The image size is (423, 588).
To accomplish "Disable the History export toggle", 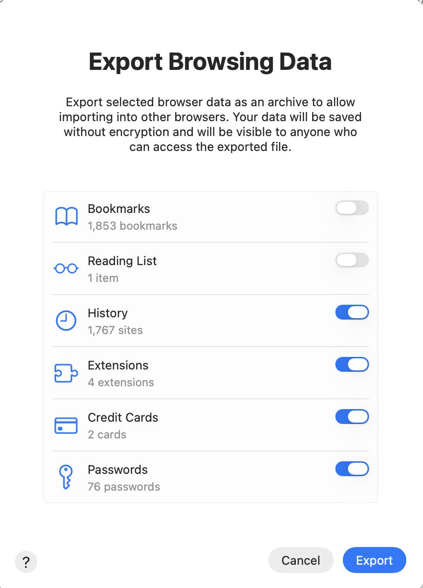I will pyautogui.click(x=352, y=312).
